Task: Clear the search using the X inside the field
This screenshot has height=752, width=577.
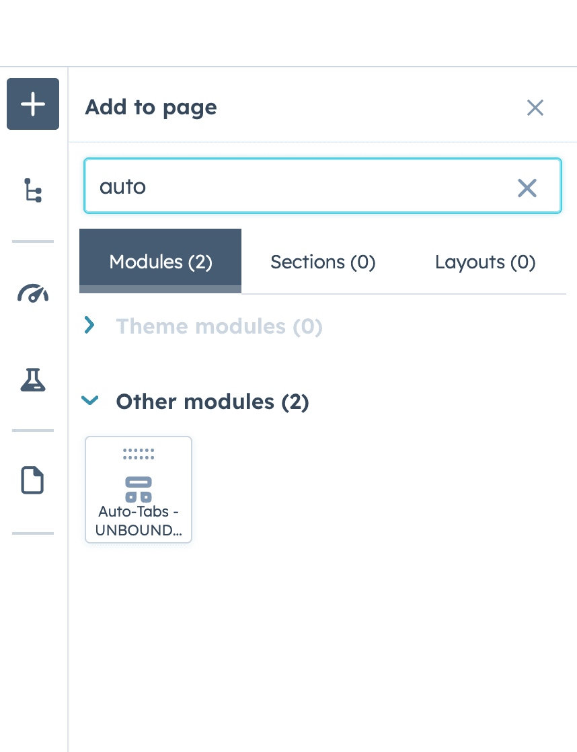Action: pos(527,188)
